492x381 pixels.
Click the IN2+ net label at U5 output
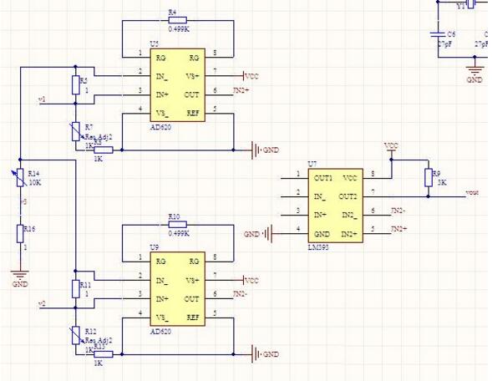(241, 90)
